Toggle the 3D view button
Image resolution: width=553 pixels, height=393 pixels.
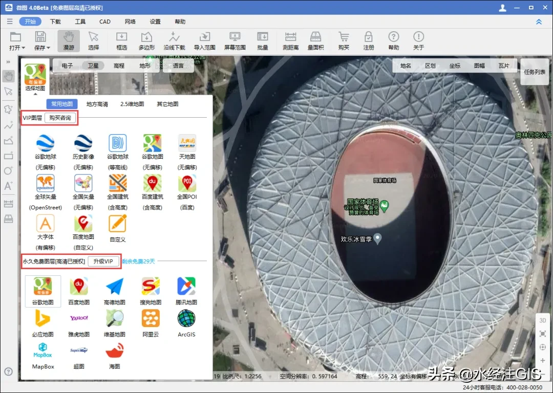[x=542, y=320]
